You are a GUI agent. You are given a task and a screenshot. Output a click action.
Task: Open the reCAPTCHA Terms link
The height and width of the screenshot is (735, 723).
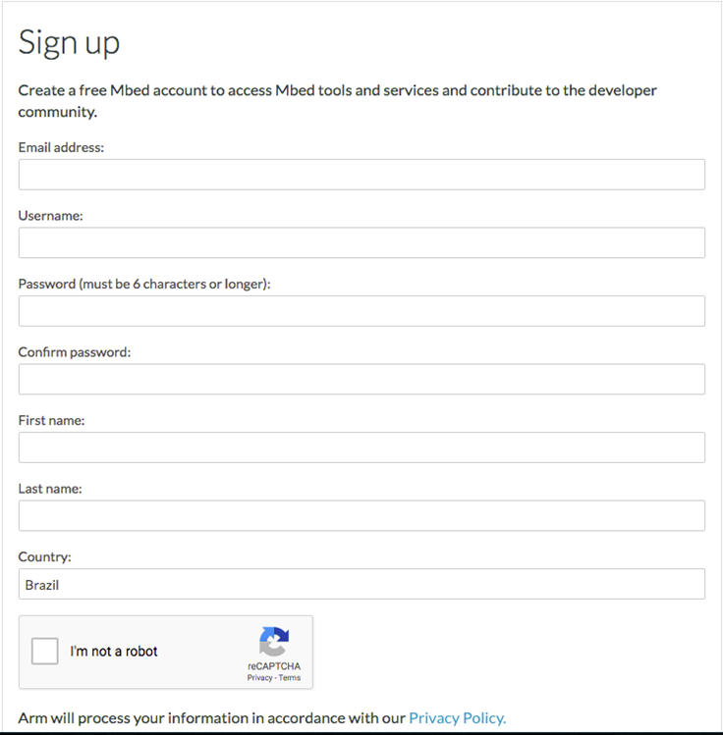290,678
